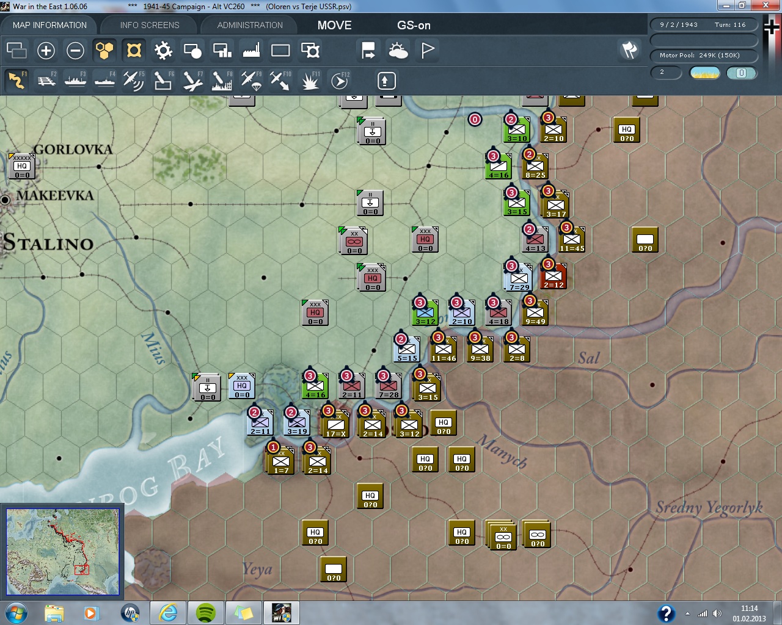
Task: Click the system tray volume icon
Action: (x=717, y=613)
